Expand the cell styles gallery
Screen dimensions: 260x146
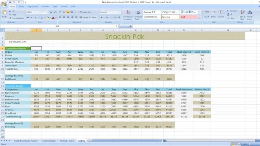pyautogui.click(x=199, y=18)
